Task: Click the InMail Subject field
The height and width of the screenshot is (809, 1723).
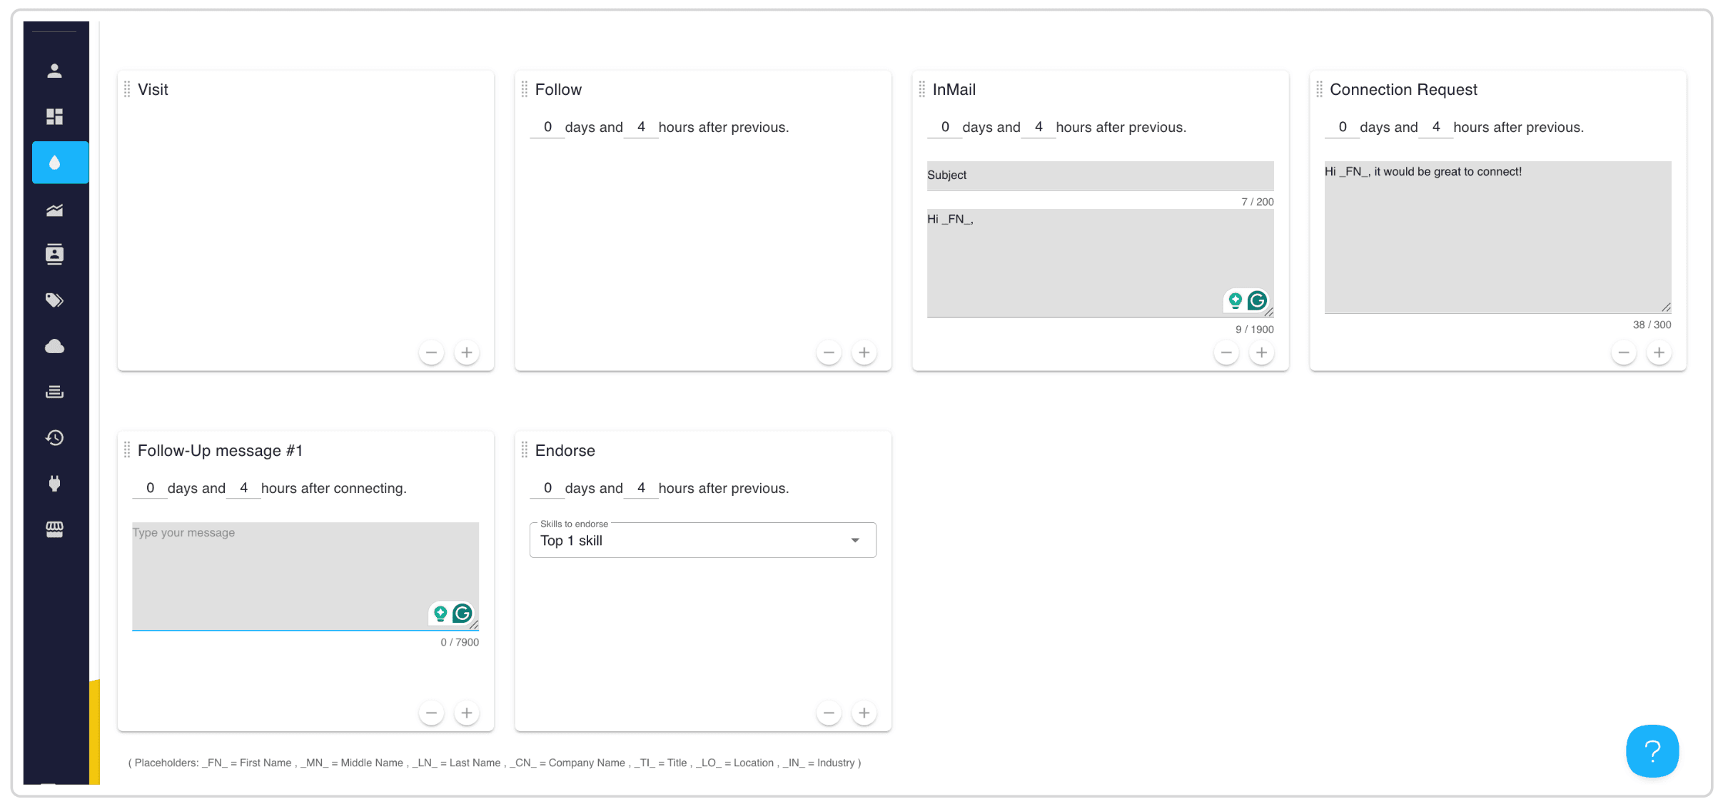Action: (x=1100, y=175)
